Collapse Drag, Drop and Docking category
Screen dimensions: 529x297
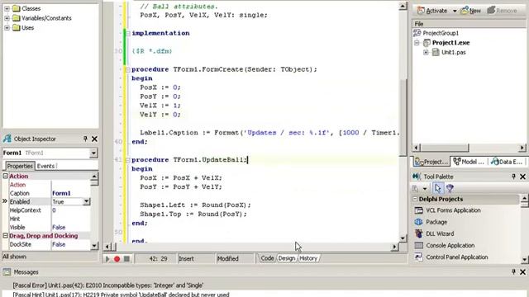point(6,236)
